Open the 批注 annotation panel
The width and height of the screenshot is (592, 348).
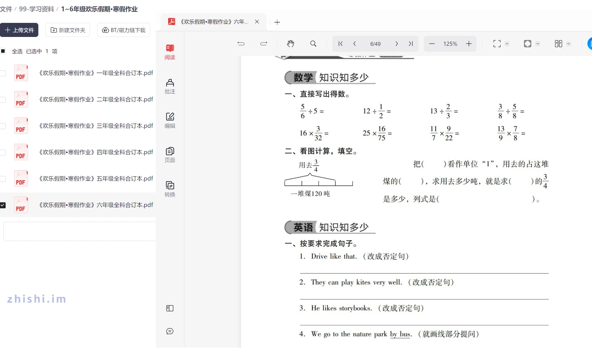(x=170, y=87)
